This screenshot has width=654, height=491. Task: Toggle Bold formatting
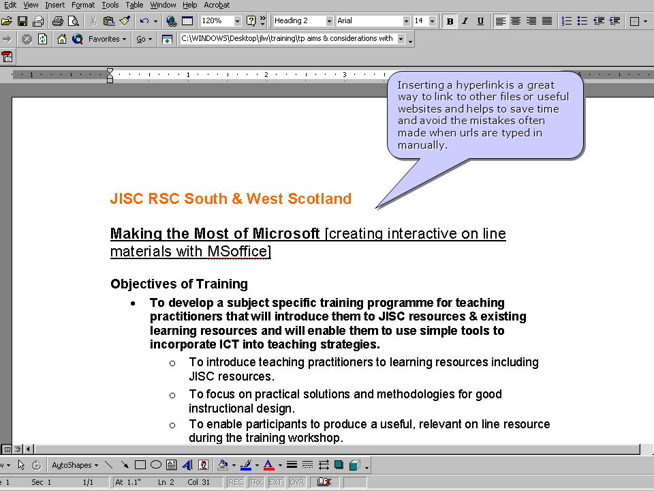click(x=450, y=21)
